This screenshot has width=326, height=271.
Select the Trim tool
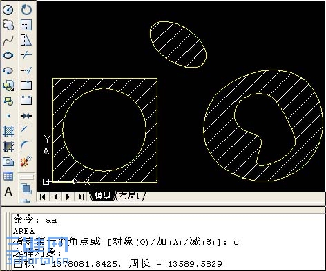point(26,55)
